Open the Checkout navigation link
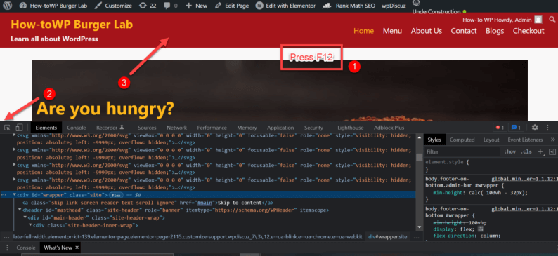This screenshot has height=256, width=558. (x=528, y=31)
